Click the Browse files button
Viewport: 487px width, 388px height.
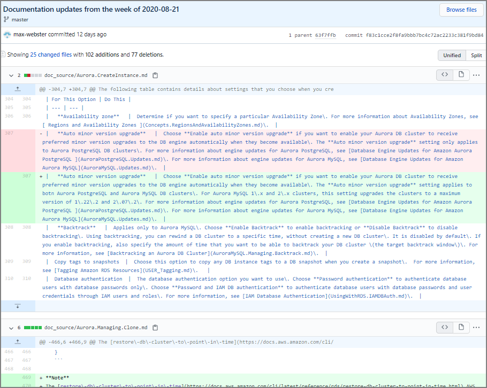pyautogui.click(x=461, y=10)
